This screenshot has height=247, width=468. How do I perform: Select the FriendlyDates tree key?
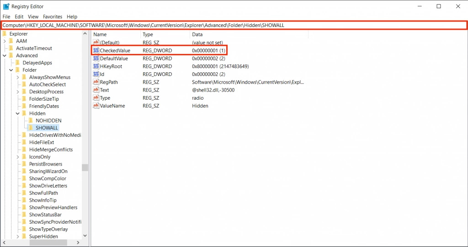(x=44, y=106)
